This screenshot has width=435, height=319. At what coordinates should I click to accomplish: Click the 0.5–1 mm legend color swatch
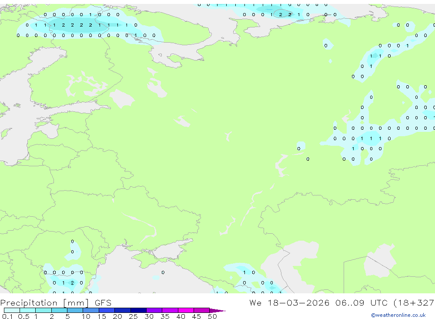(x=28, y=310)
